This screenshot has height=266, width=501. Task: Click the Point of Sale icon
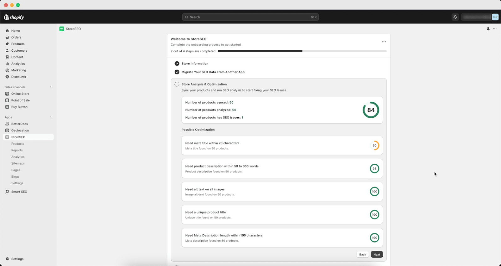click(x=7, y=100)
